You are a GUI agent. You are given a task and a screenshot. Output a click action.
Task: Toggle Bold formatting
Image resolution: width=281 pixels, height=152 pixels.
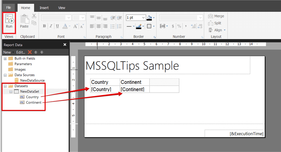pos(44,26)
